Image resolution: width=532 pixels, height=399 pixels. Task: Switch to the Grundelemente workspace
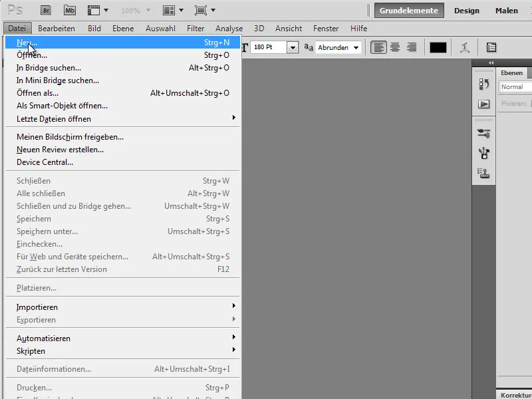[x=409, y=11]
